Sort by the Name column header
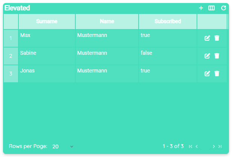 [107, 22]
